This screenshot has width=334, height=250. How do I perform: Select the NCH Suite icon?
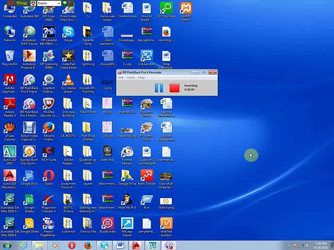[49, 154]
